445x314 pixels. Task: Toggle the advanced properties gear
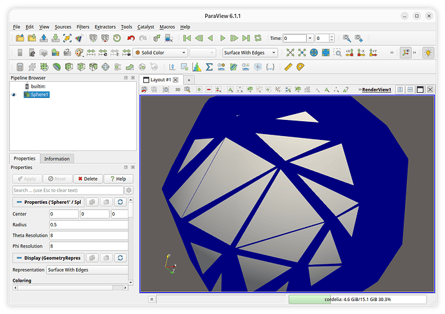(x=129, y=190)
